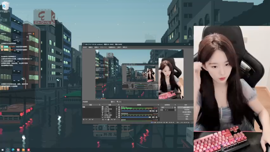Viewport: 270px width, 152px height.
Task: Adjust the second mixer channel's volume slider
Action: (136, 117)
